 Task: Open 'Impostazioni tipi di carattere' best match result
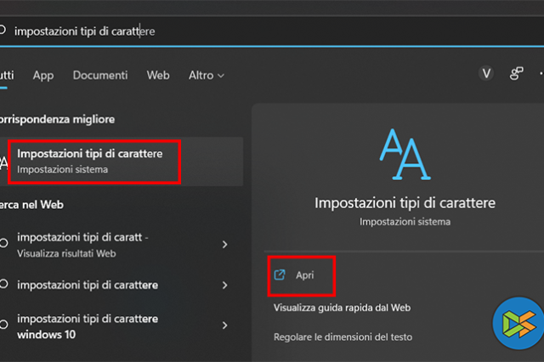pyautogui.click(x=93, y=161)
